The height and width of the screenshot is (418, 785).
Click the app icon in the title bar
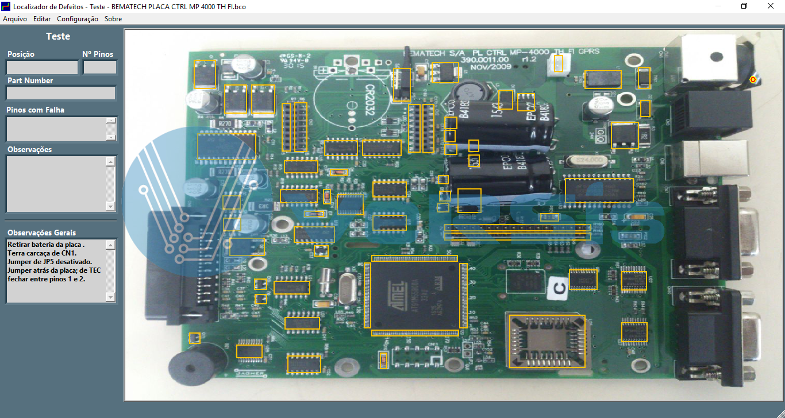[6, 6]
